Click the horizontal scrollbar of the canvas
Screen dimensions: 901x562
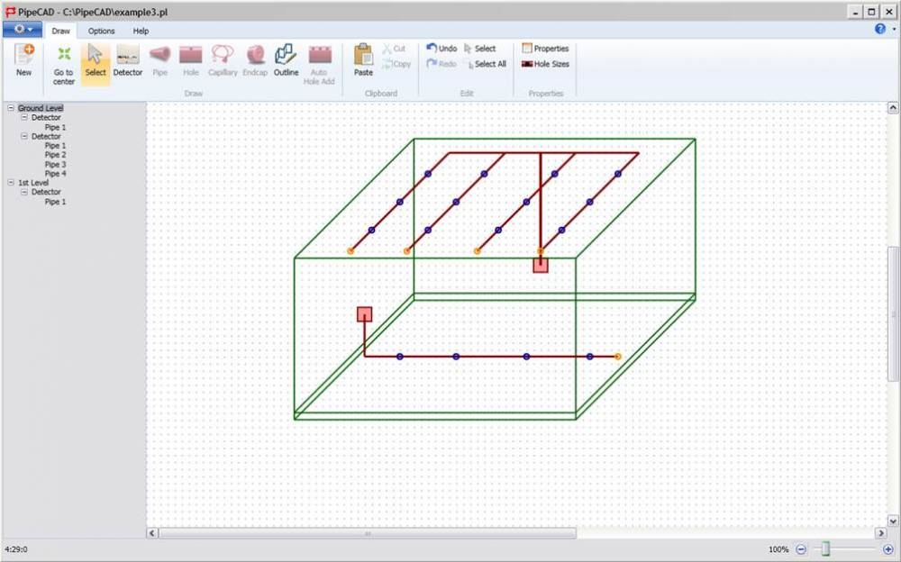click(x=368, y=533)
